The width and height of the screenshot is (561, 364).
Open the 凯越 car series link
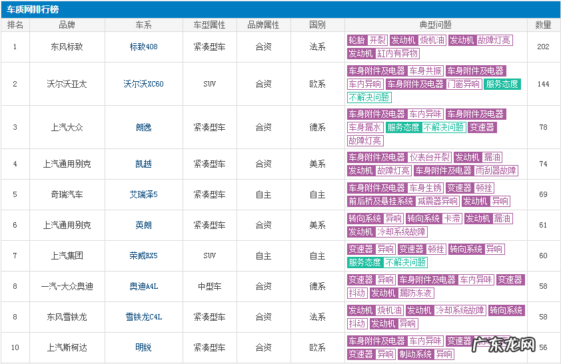click(143, 164)
